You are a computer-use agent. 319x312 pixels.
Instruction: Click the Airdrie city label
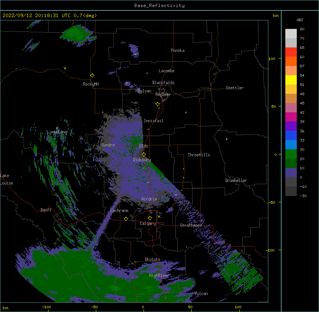(x=150, y=199)
